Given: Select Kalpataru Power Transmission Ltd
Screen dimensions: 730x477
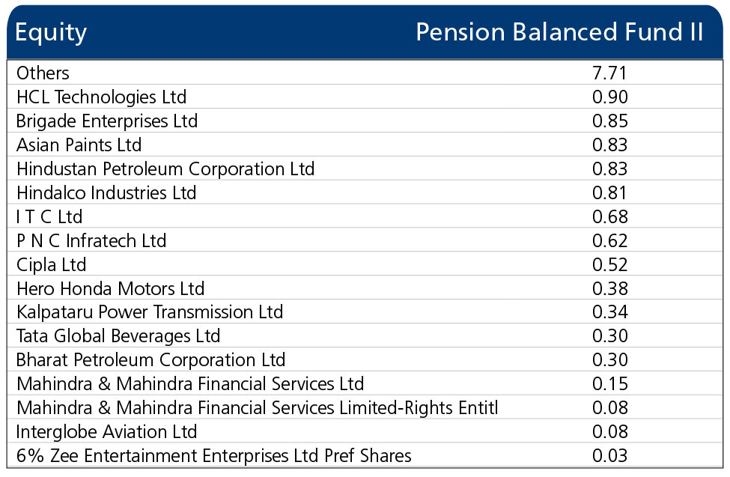Looking at the screenshot, I should (x=150, y=312).
